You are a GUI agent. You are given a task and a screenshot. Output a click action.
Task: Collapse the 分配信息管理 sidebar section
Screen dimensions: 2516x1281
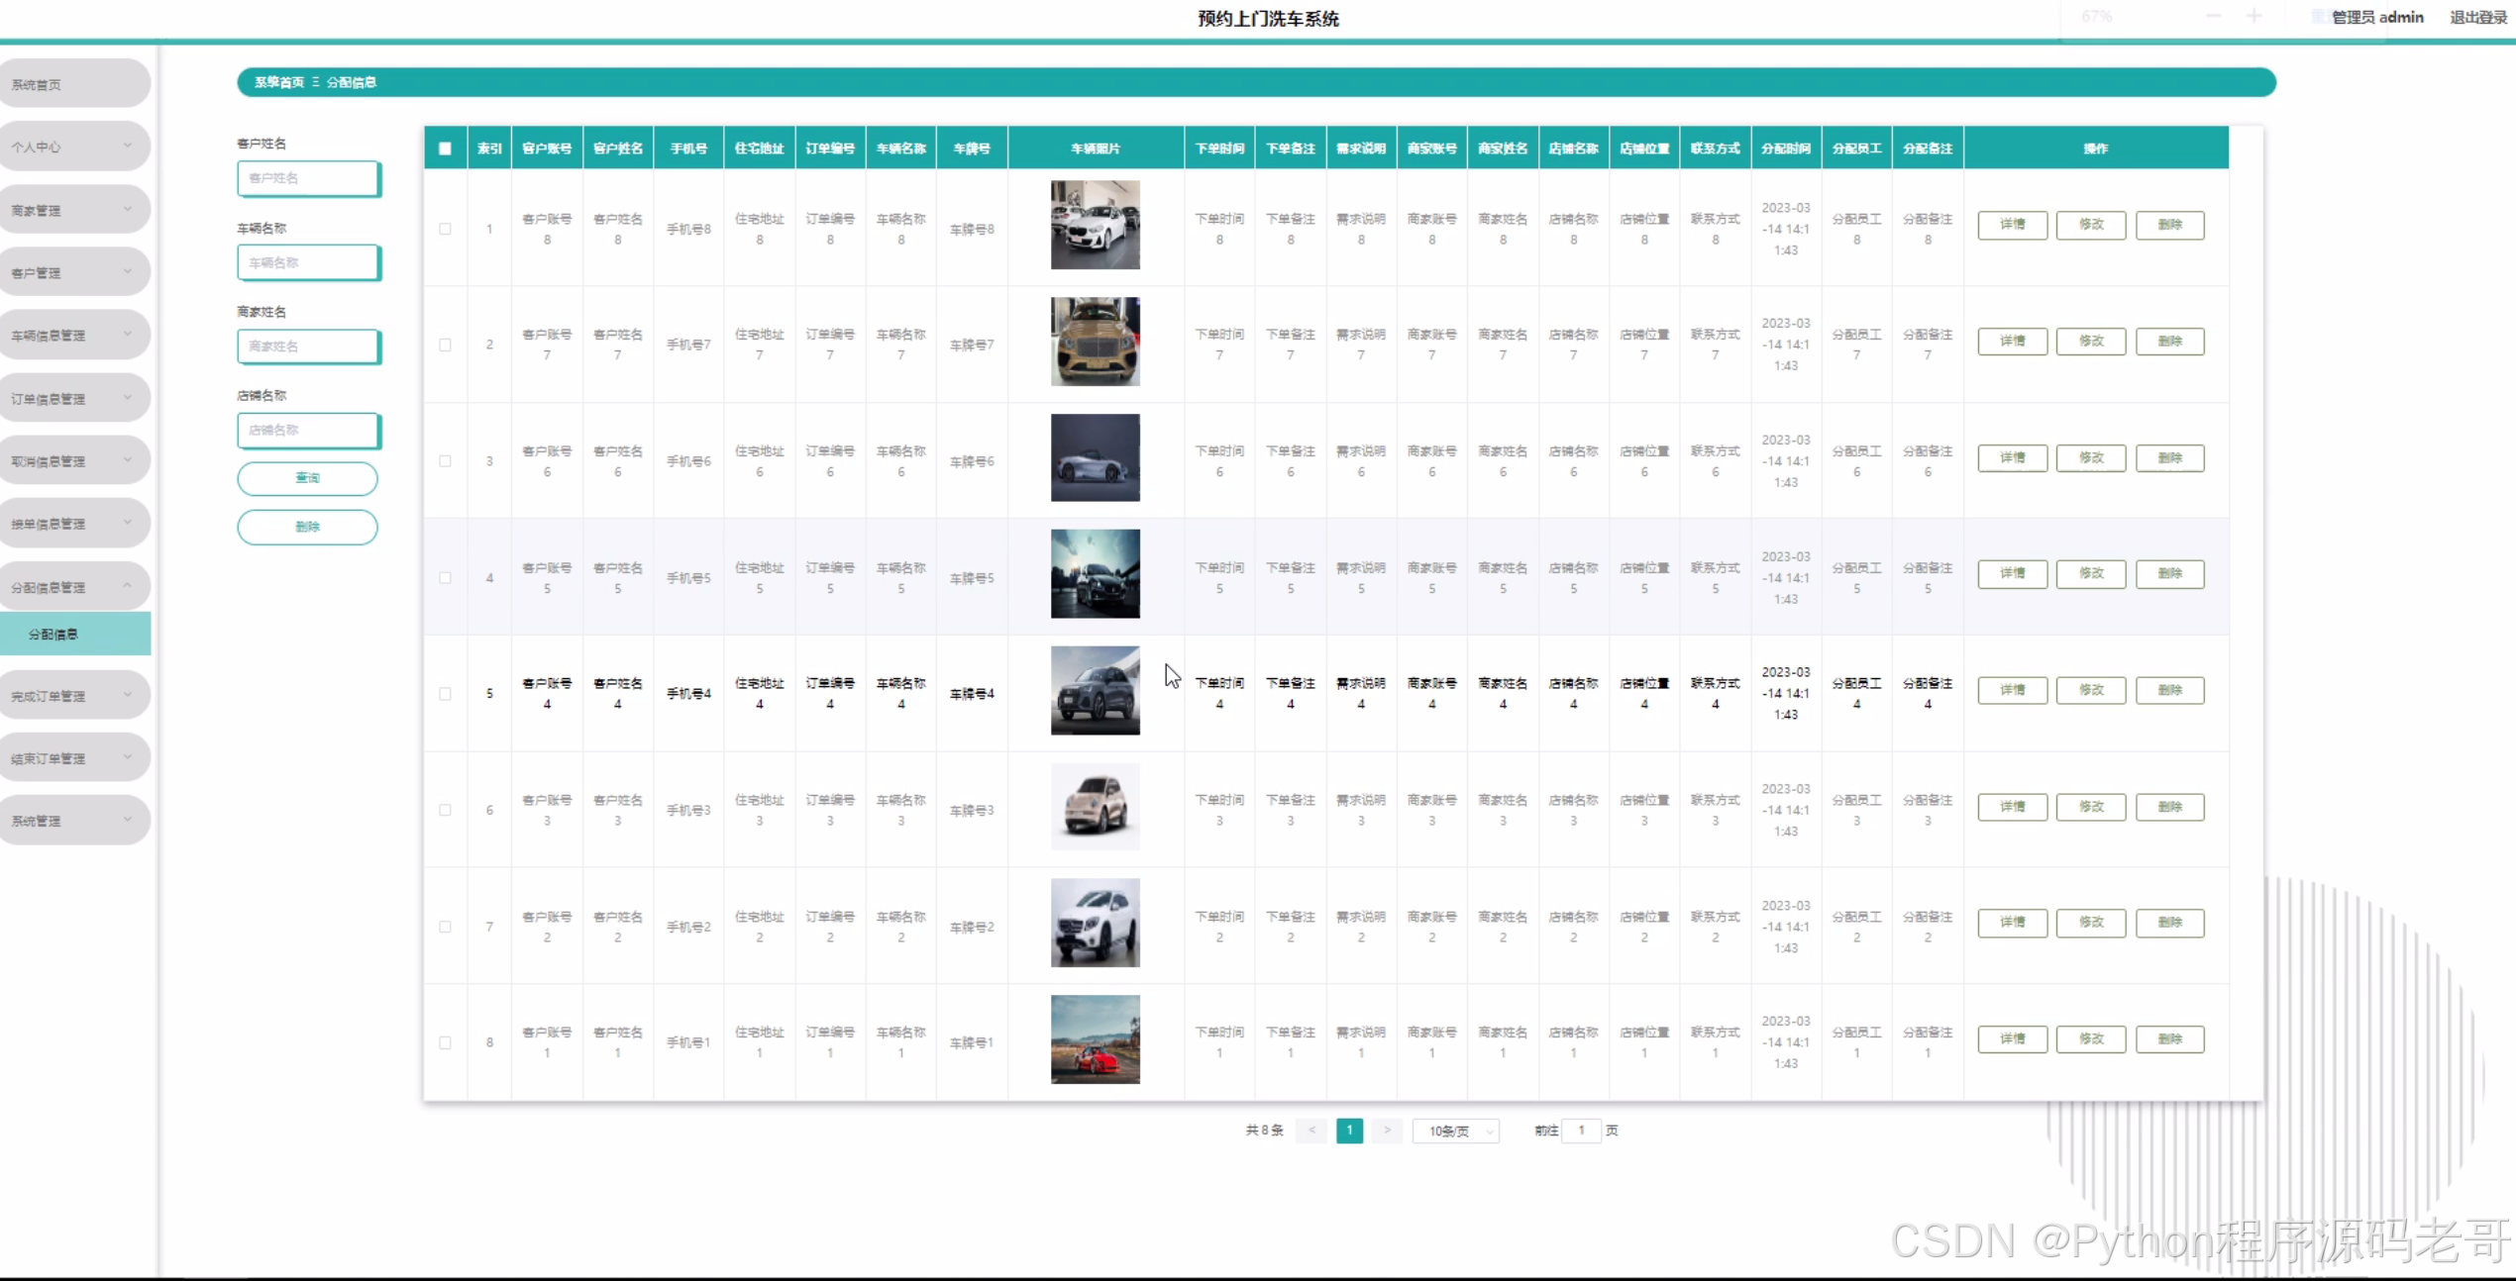tap(74, 587)
